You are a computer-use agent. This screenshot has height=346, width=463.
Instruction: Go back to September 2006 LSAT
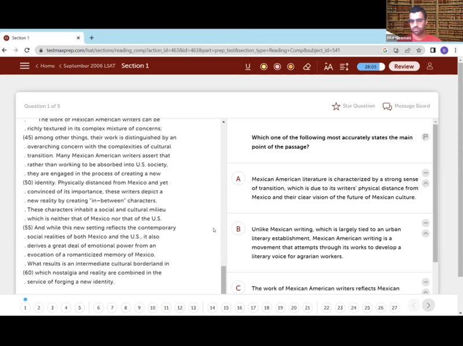tap(87, 66)
